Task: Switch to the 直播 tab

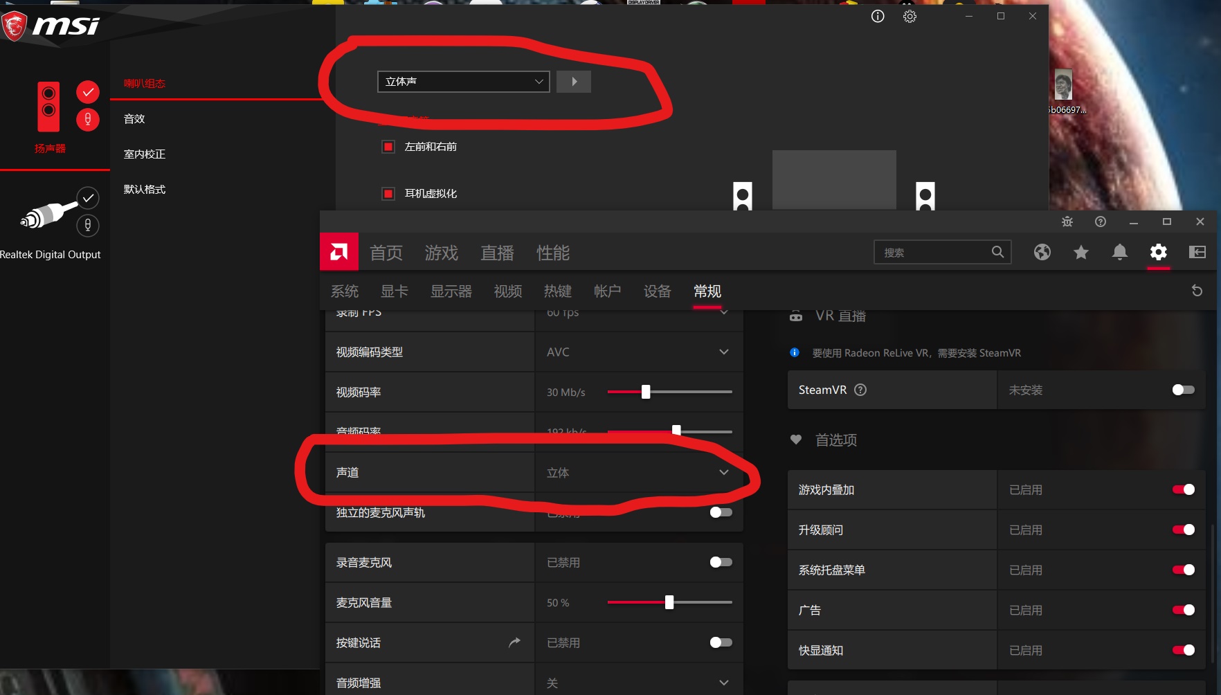Action: coord(498,253)
